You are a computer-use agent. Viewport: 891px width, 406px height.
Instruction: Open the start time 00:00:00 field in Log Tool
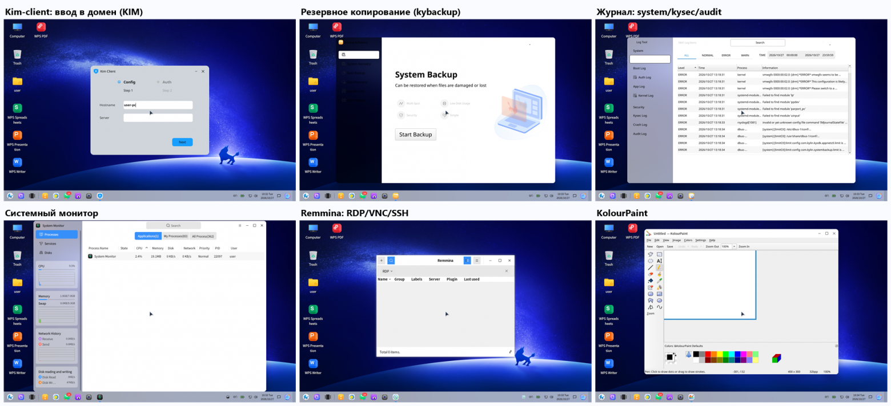tap(792, 55)
